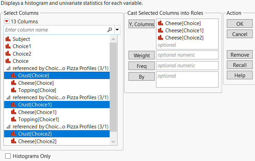Image resolution: width=255 pixels, height=161 pixels.
Task: Click the nominal icon beside Choice2 column
Action: coord(8,54)
